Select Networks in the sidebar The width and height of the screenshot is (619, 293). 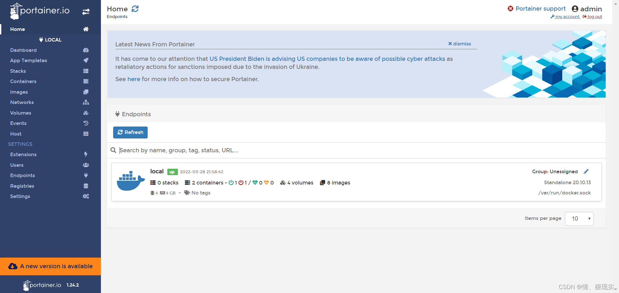click(x=22, y=102)
